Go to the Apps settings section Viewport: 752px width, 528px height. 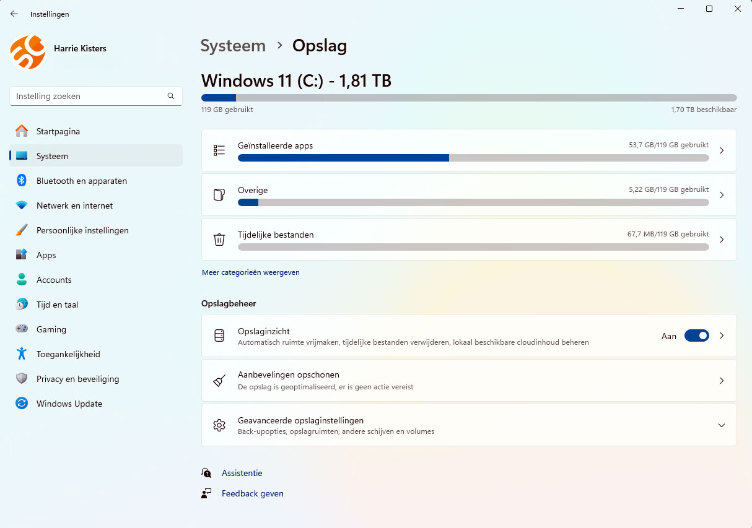coord(96,255)
